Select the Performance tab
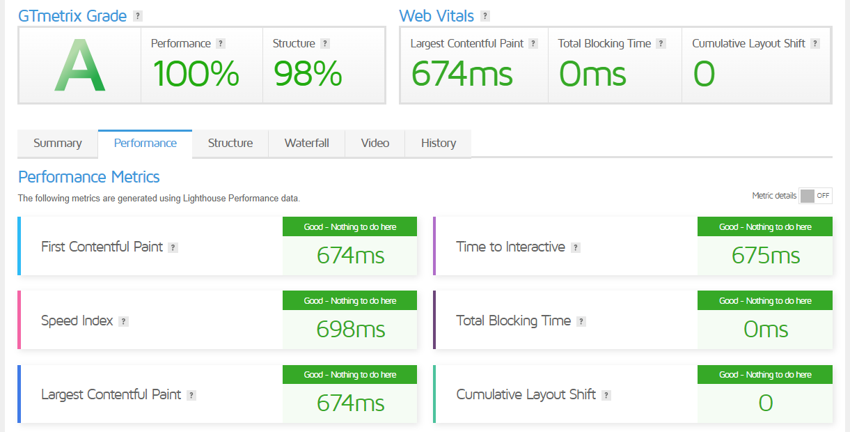This screenshot has height=432, width=850. tap(145, 144)
